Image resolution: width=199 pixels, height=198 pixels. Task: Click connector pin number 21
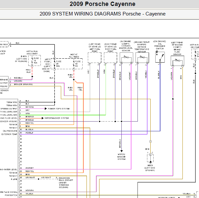[21, 165]
